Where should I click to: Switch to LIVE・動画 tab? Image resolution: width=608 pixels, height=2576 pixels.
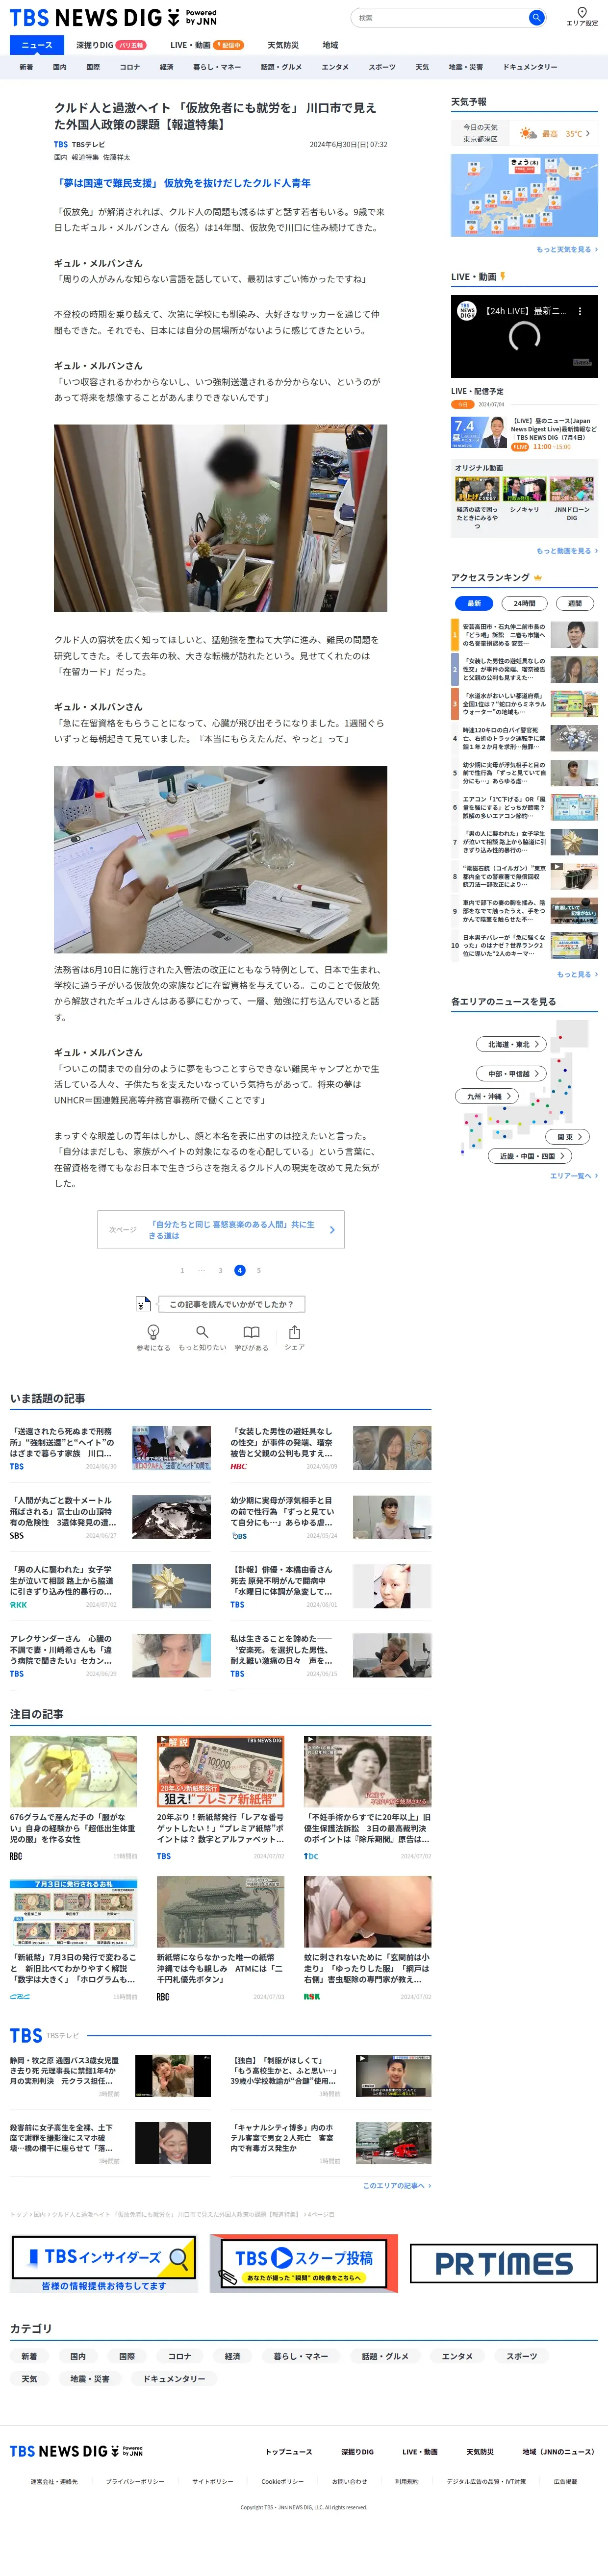(x=207, y=45)
